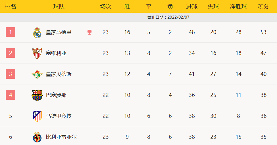Open the 皇家马德里 team link
The height and width of the screenshot is (145, 277).
[59, 32]
